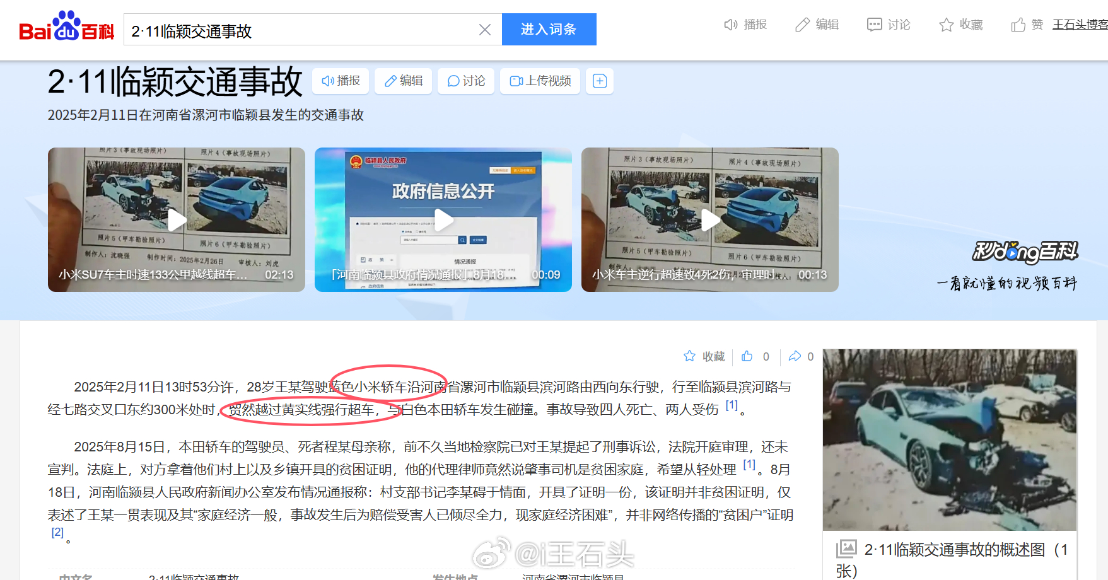Click the 上传视频 button

[x=540, y=81]
